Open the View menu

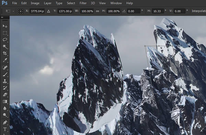pyautogui.click(x=102, y=3)
